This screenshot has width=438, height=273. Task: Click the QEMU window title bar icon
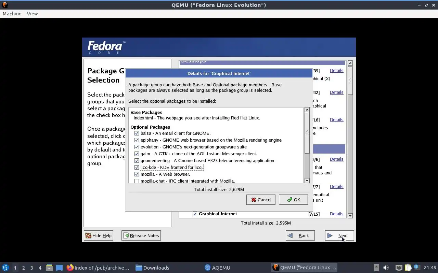pos(5,5)
